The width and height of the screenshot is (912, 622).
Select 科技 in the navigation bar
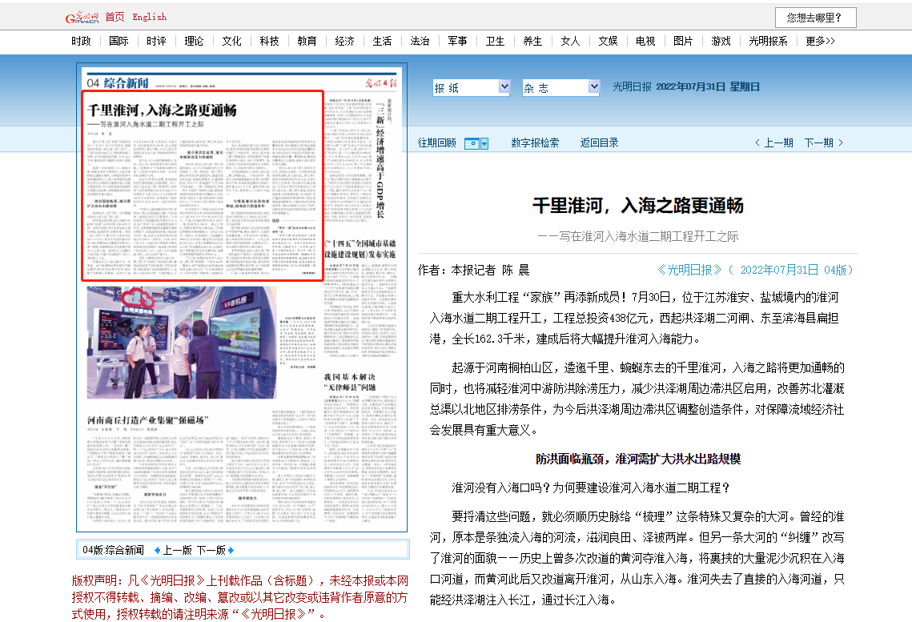point(269,41)
